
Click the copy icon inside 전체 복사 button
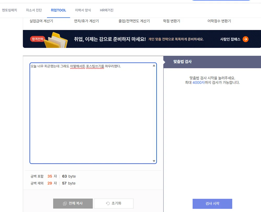click(65, 203)
